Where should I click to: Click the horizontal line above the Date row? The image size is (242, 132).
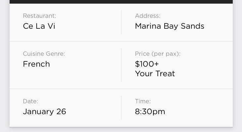click(121, 89)
